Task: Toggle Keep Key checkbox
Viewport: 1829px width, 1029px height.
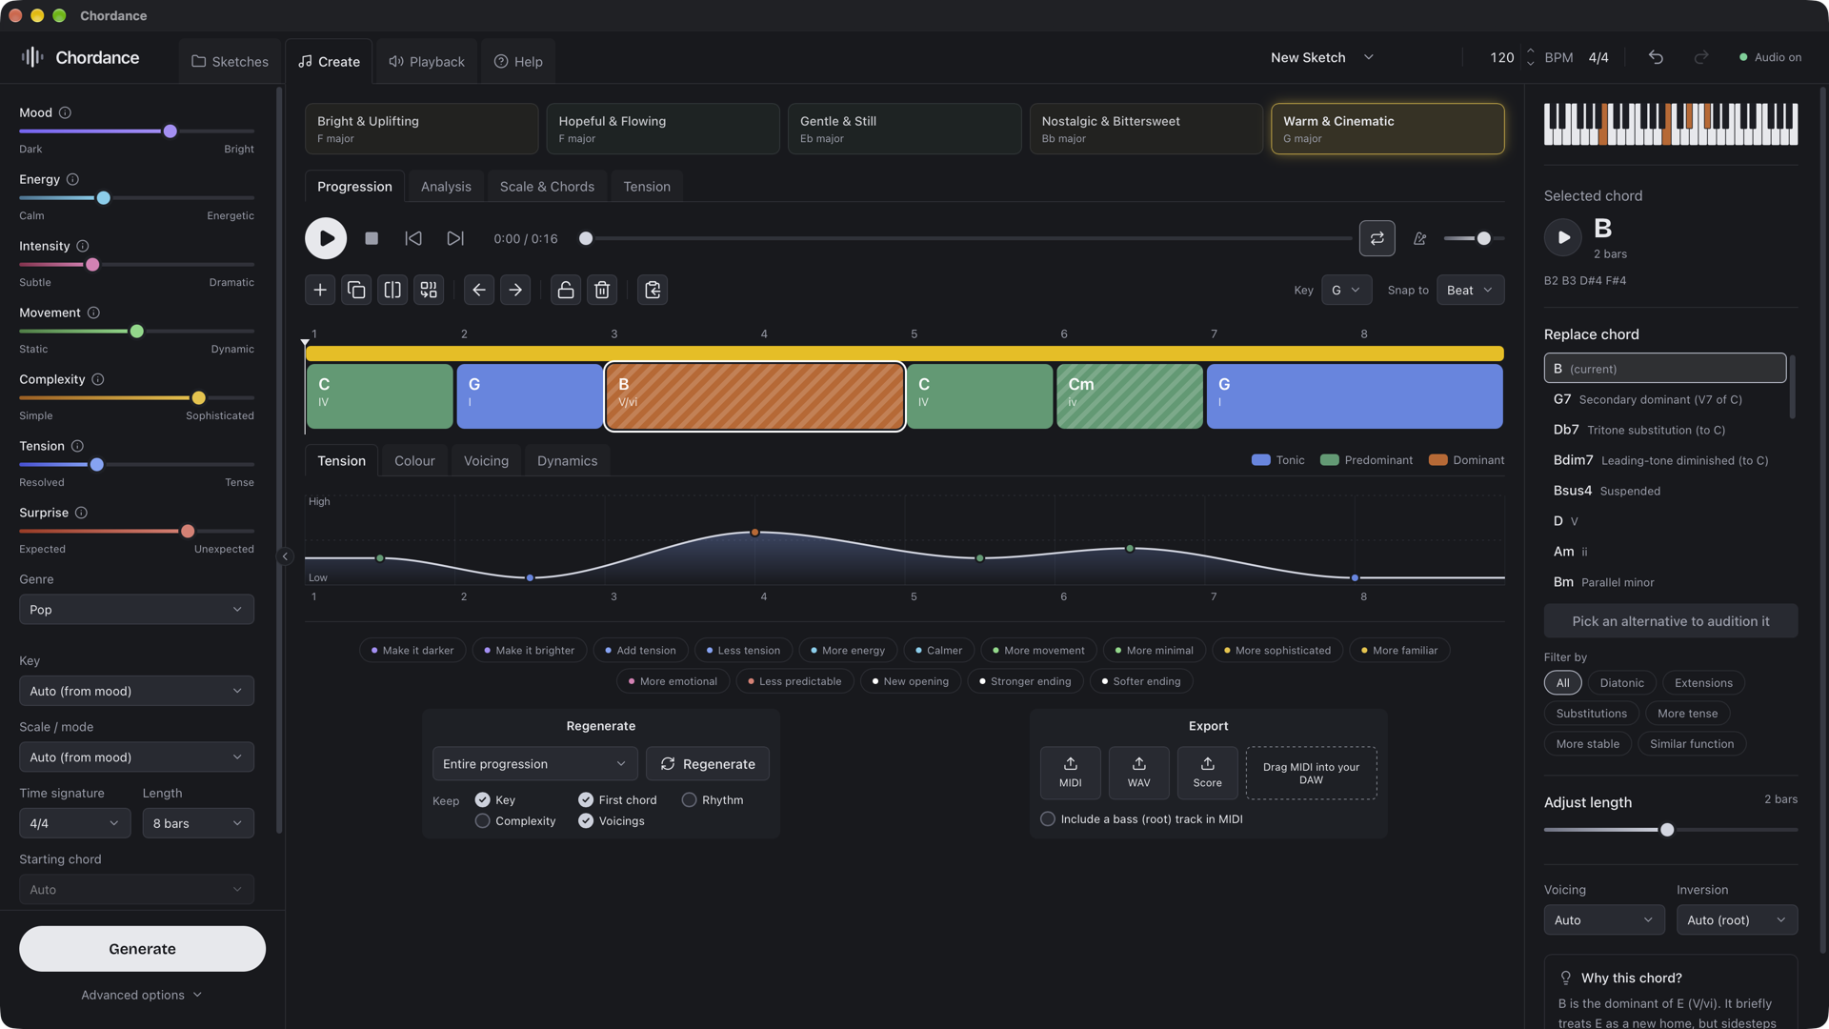Action: point(483,800)
